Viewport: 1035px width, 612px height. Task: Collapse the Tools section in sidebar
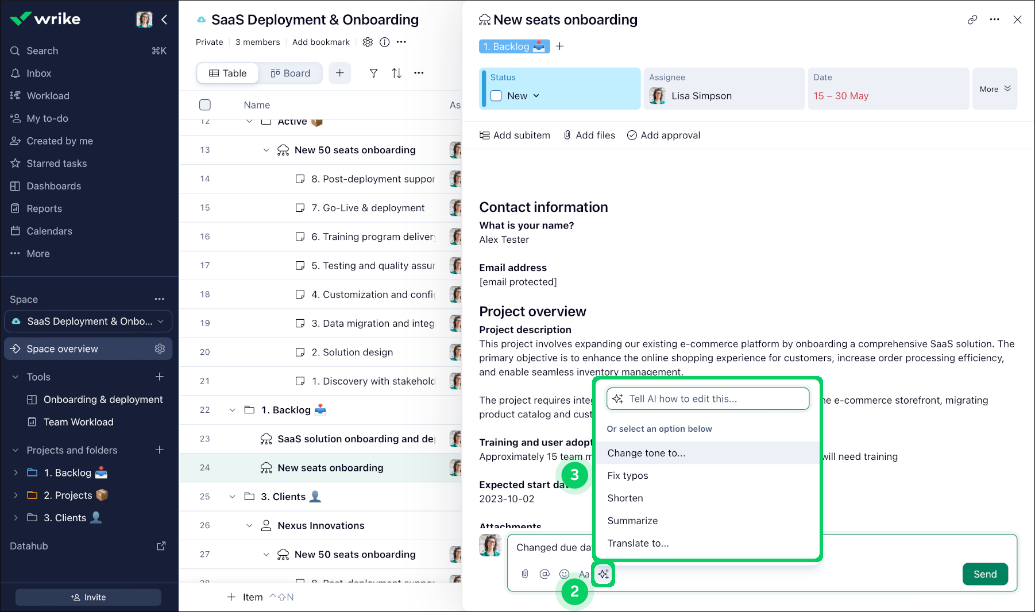coord(16,377)
